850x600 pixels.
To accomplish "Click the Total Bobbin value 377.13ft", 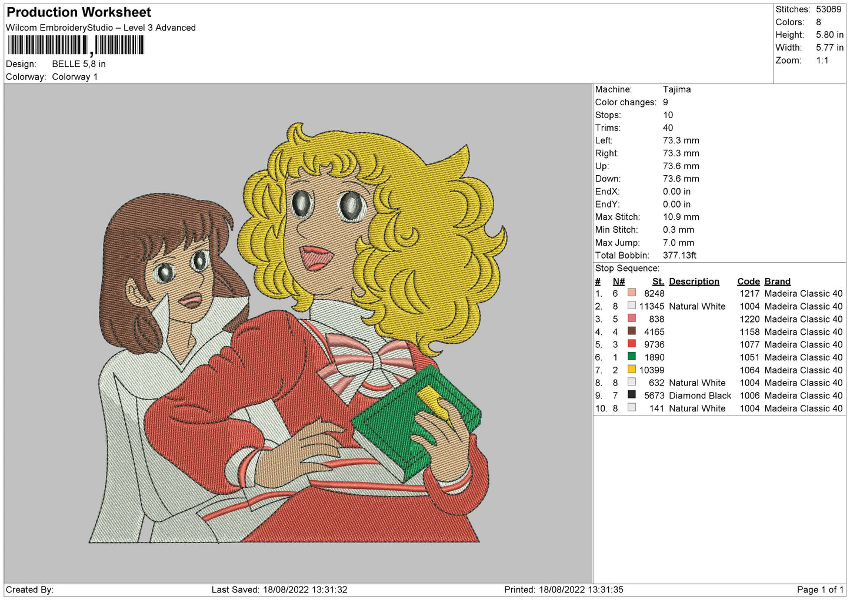I will pos(679,256).
